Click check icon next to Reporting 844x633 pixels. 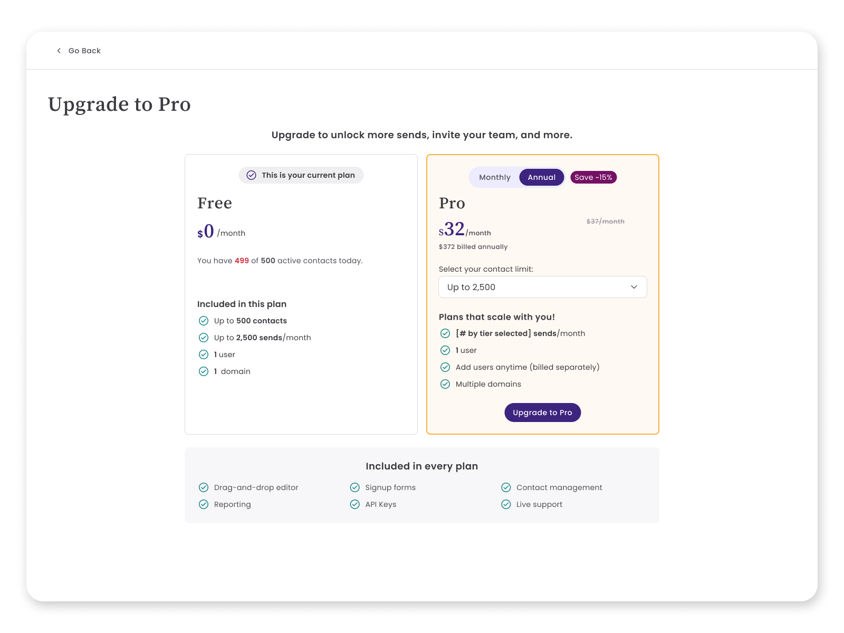(x=204, y=504)
